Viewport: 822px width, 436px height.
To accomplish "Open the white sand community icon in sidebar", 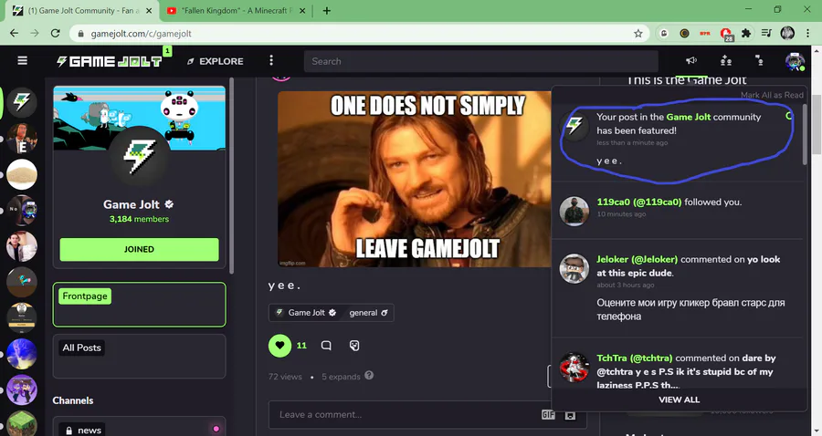I will (x=22, y=174).
